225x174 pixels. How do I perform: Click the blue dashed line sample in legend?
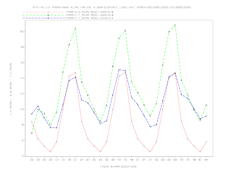[44, 18]
